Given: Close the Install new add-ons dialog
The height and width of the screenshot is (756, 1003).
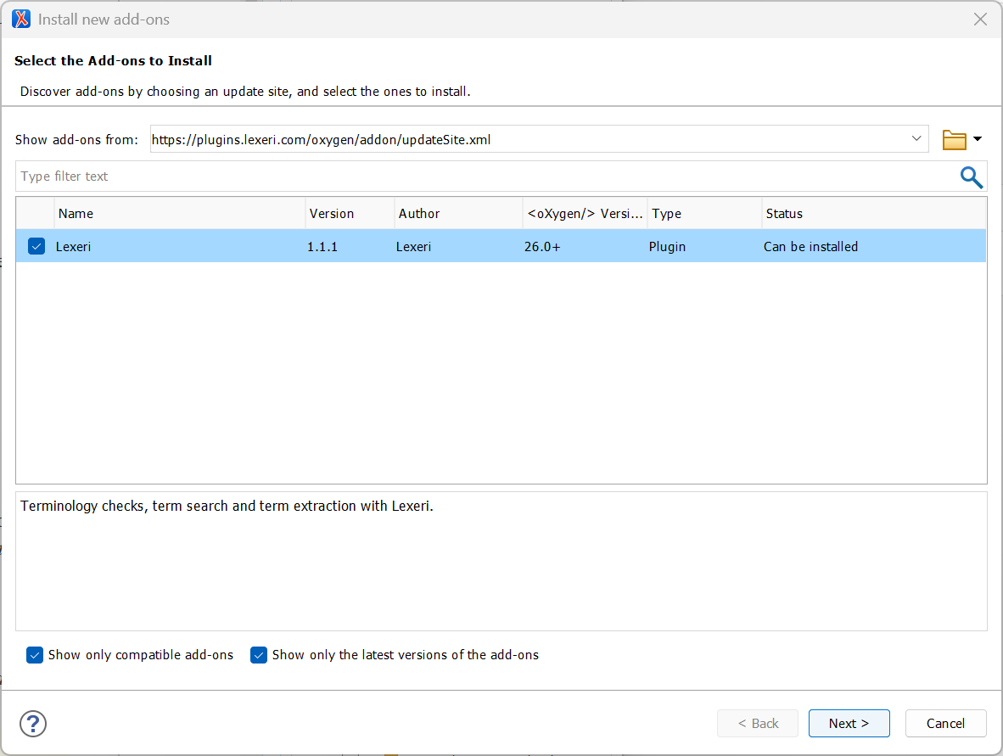Looking at the screenshot, I should [x=980, y=20].
